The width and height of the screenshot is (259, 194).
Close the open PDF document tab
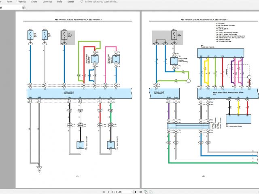[x=23, y=8]
